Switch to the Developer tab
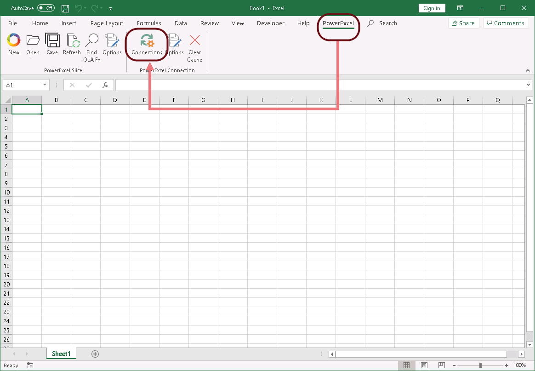Screen dimensions: 535x371 click(271, 23)
